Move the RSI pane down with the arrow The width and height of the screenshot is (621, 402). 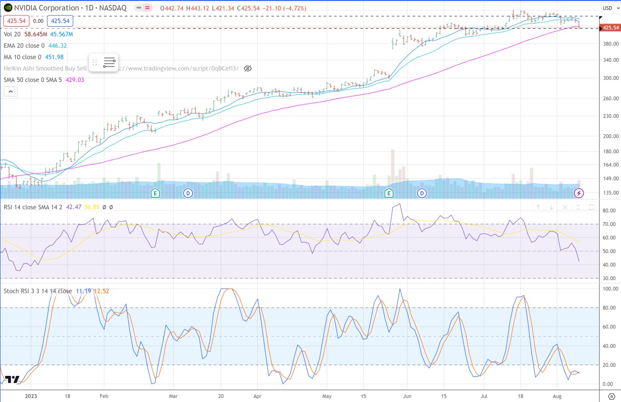(551, 207)
